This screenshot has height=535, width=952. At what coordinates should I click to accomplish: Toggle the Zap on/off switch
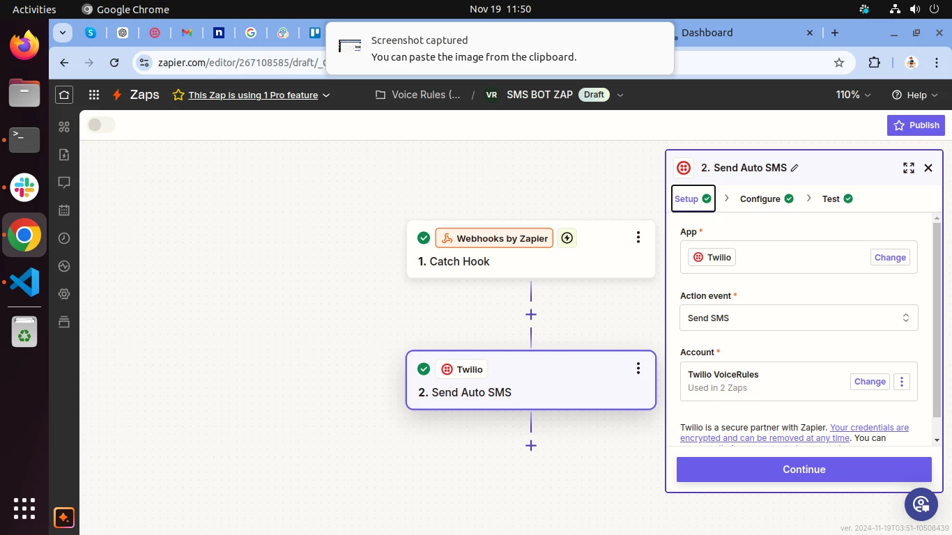click(x=101, y=125)
